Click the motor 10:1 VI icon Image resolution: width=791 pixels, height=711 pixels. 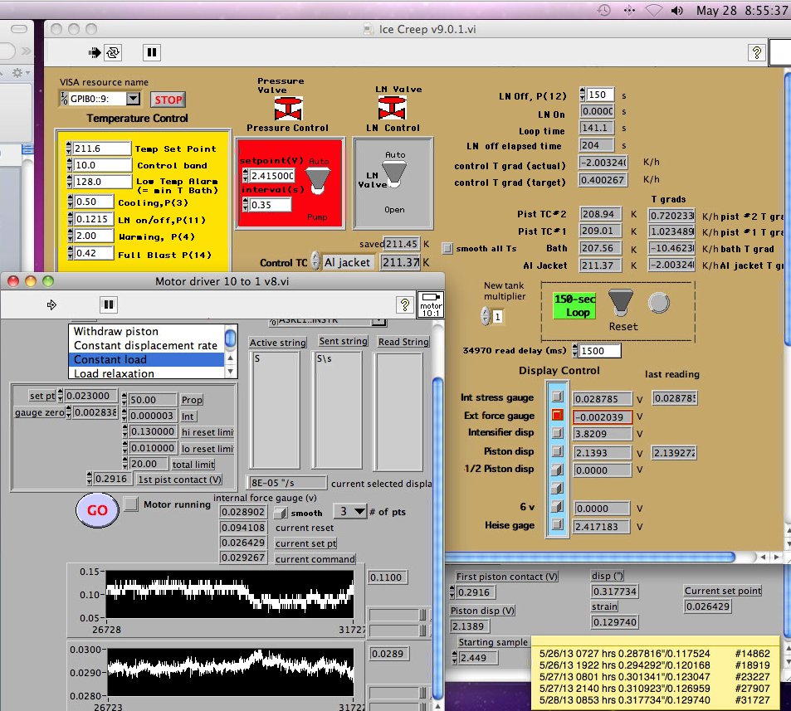tap(431, 304)
